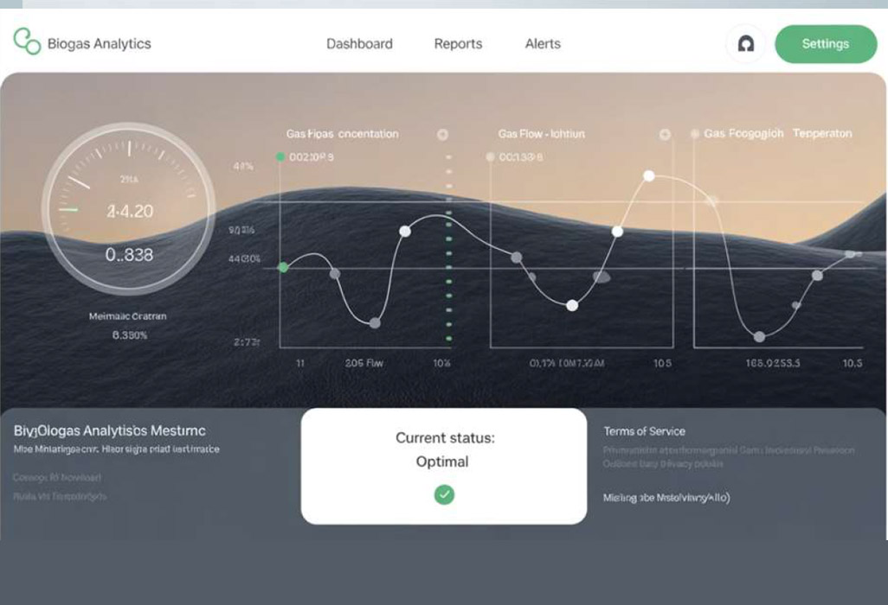Click the green checkmark under Optimal status
The width and height of the screenshot is (888, 605).
coord(444,494)
